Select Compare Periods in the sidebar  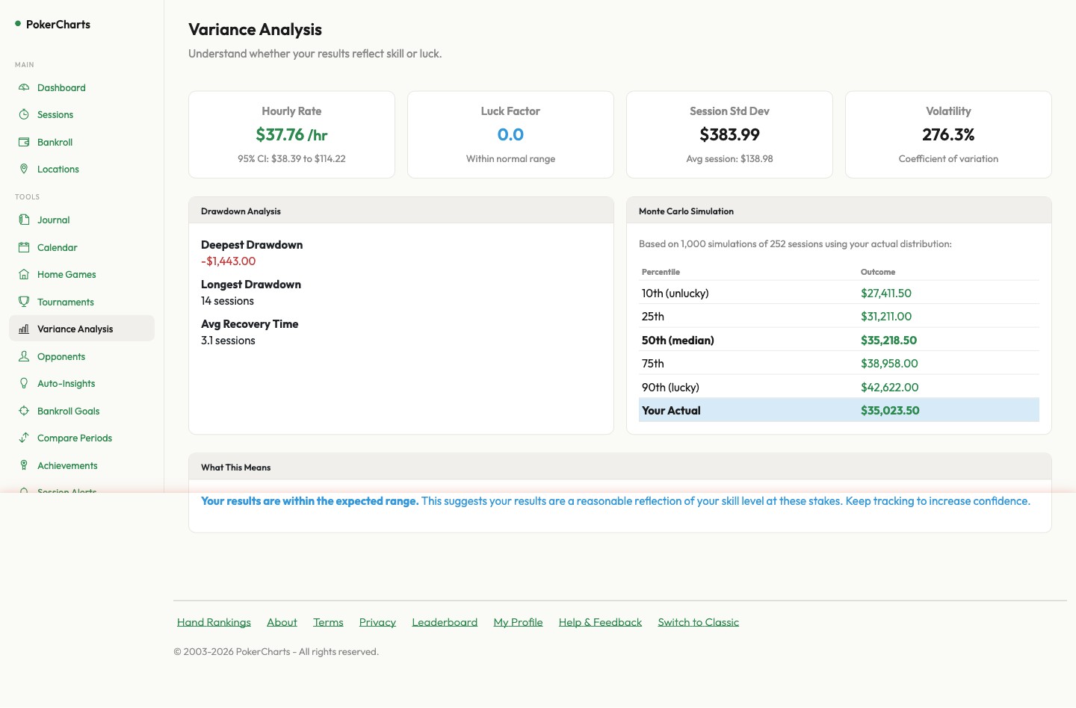[74, 438]
